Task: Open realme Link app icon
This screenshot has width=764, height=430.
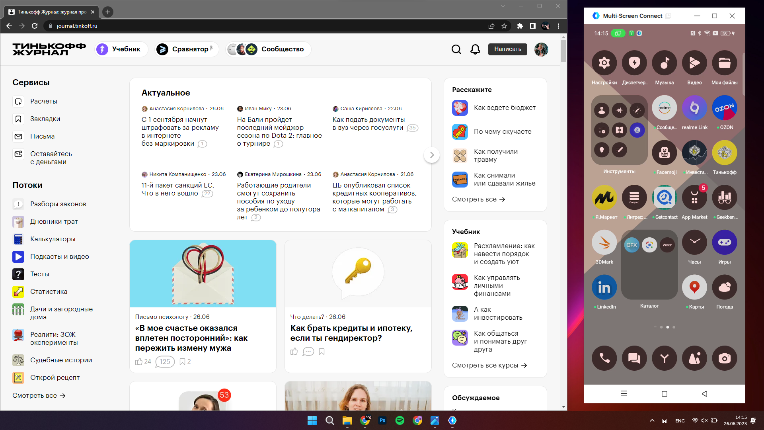Action: [x=694, y=107]
